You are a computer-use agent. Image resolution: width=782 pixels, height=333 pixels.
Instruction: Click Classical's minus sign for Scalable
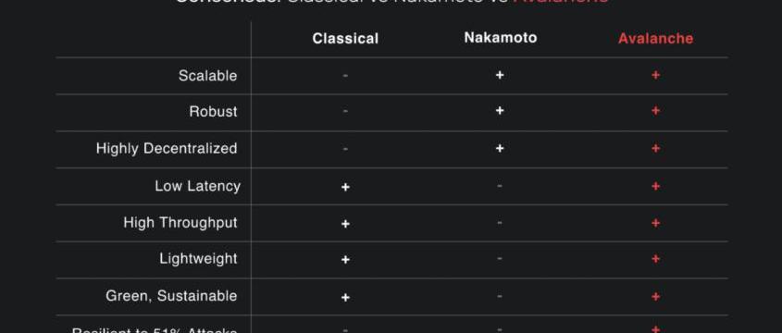click(345, 76)
